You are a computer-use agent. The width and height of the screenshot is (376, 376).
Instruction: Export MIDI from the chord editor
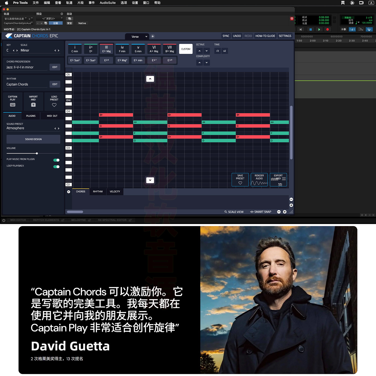278,180
